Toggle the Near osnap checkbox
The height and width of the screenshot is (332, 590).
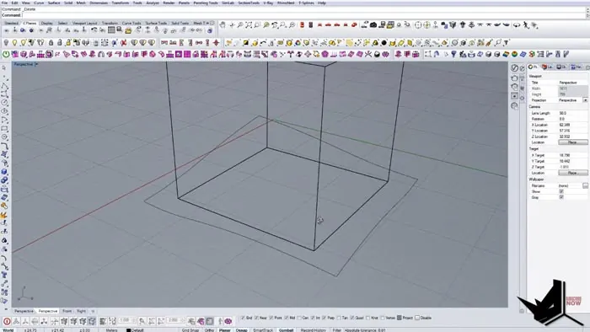click(256, 318)
